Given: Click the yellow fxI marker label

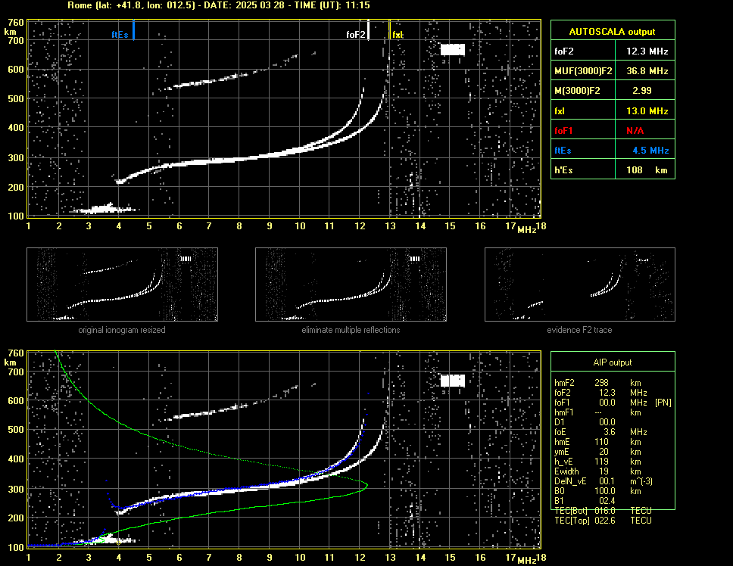Looking at the screenshot, I should click(398, 35).
